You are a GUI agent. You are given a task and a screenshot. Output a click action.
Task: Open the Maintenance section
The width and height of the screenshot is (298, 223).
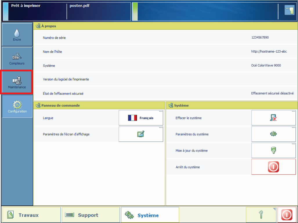pyautogui.click(x=17, y=82)
